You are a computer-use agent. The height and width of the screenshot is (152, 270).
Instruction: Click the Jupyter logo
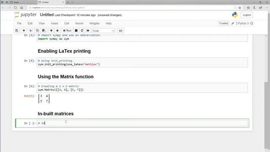(26, 15)
